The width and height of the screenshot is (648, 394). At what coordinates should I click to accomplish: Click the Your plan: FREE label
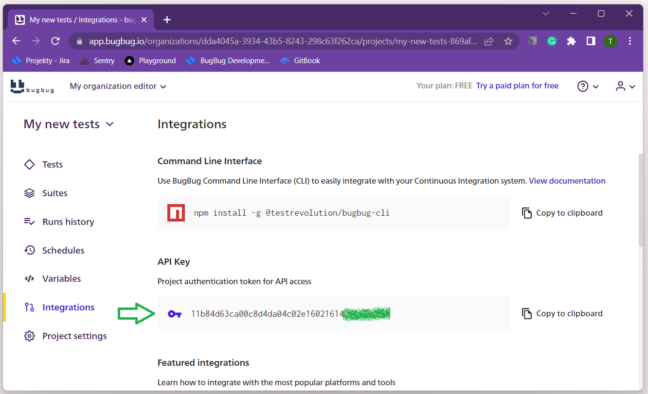click(444, 86)
